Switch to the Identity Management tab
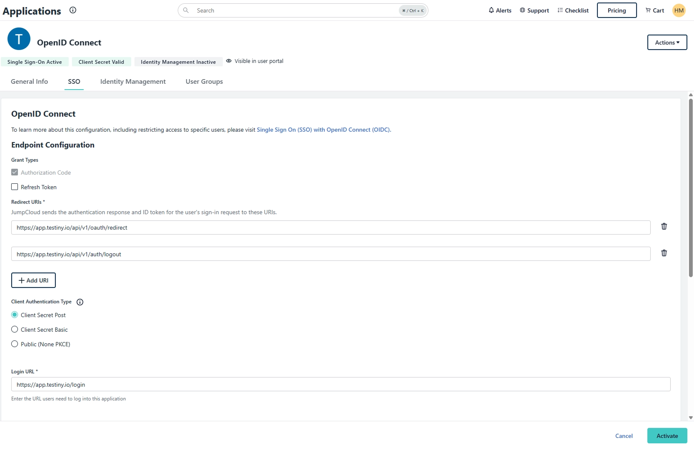Image resolution: width=694 pixels, height=450 pixels. 133,82
